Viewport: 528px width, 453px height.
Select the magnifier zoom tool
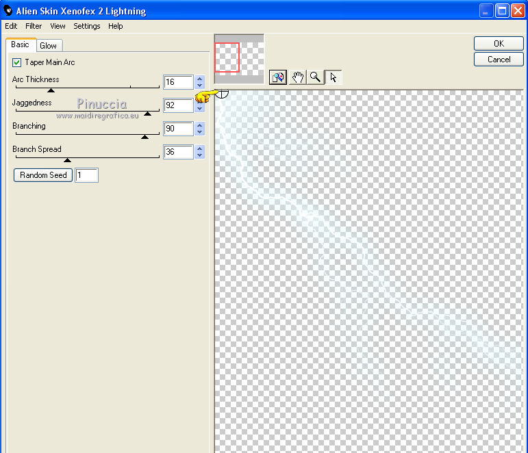pyautogui.click(x=316, y=77)
